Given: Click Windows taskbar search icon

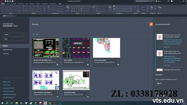Looking at the screenshot, I should click(7, 103).
